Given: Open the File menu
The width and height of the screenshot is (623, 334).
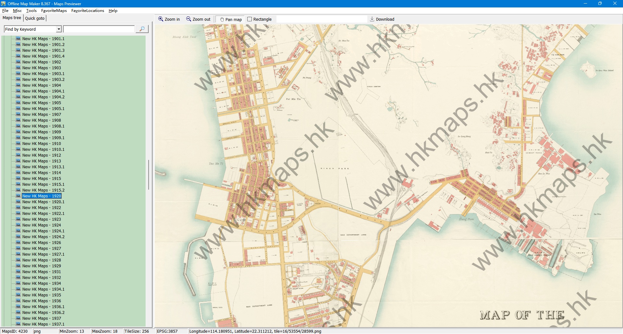Looking at the screenshot, I should 5,11.
